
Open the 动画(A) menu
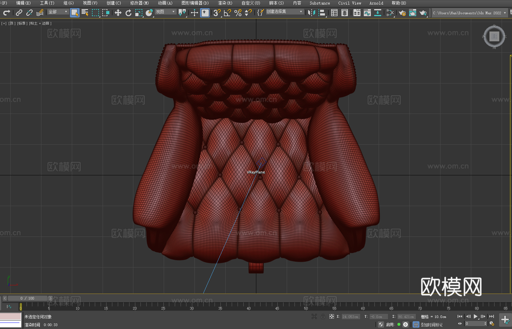(165, 3)
